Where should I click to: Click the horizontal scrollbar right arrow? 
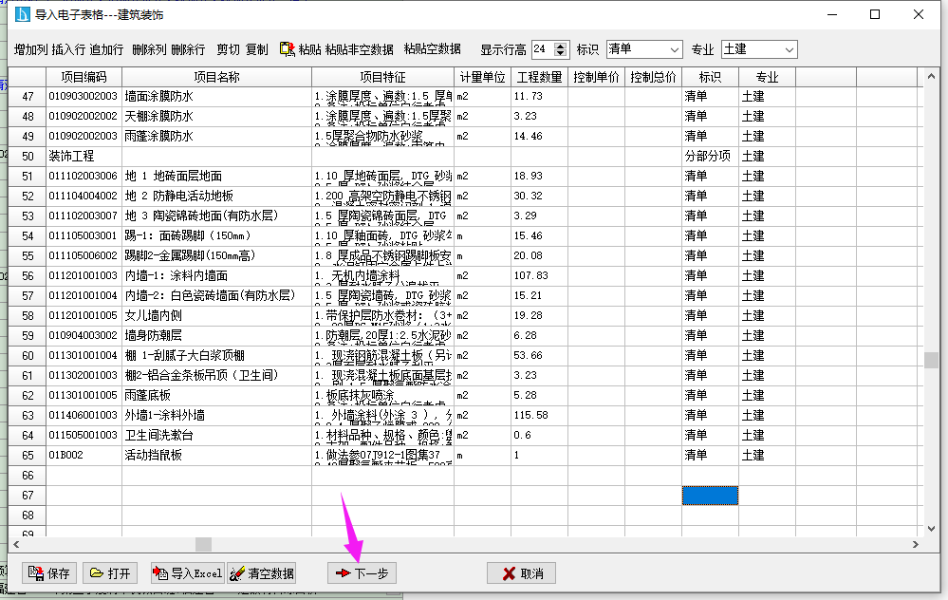coord(916,544)
